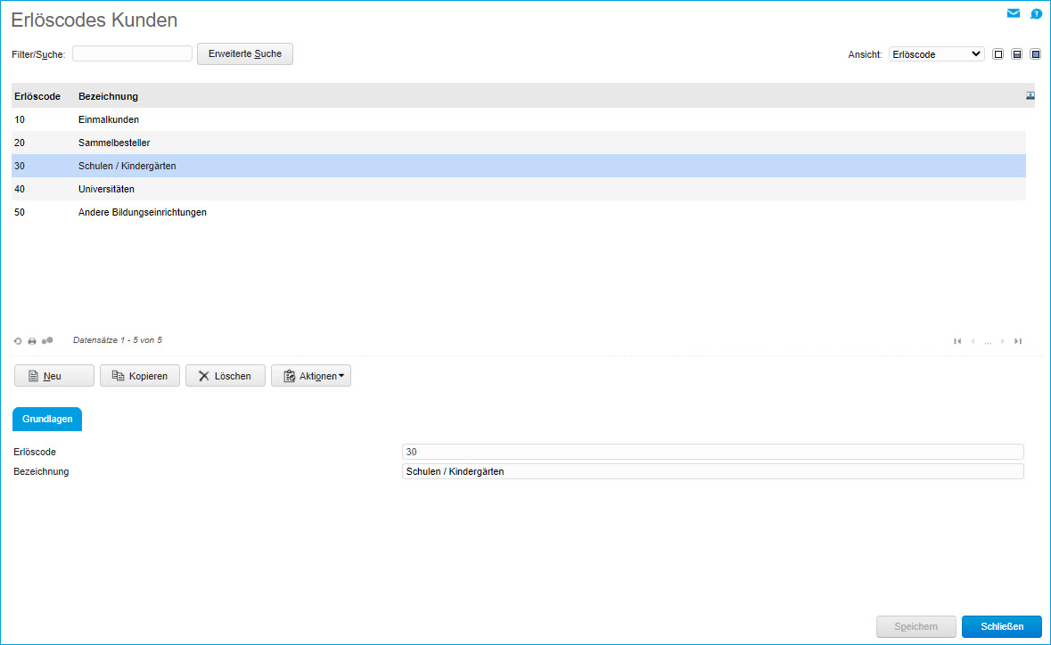
Task: Click the Datensätze 1 - 5 von 5 text
Action: point(118,340)
